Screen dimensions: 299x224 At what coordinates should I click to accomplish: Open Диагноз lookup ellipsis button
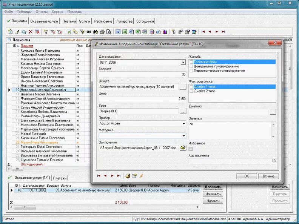[273, 112]
